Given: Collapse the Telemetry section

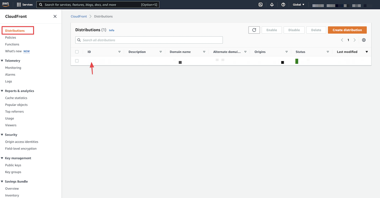Looking at the screenshot, I should point(2,61).
